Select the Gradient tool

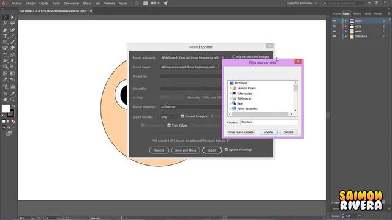coord(12,73)
